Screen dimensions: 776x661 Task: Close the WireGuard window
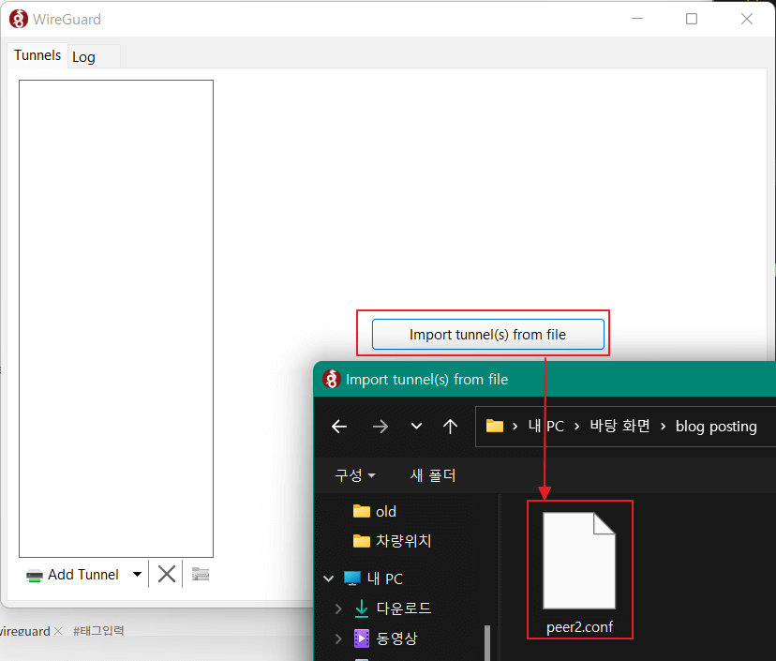pos(747,19)
